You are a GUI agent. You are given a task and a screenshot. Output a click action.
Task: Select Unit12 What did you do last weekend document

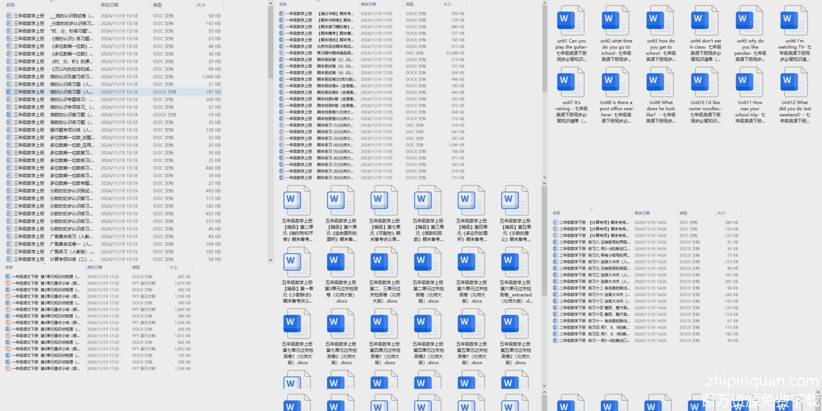794,83
